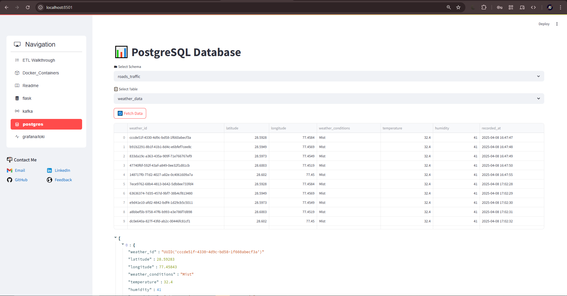567x296 pixels.
Task: Select the Docker_Containers package icon
Action: pyautogui.click(x=17, y=73)
